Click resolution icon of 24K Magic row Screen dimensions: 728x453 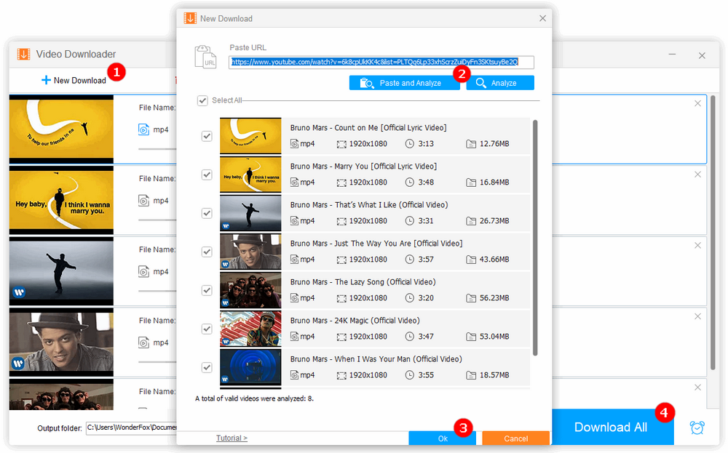point(341,336)
